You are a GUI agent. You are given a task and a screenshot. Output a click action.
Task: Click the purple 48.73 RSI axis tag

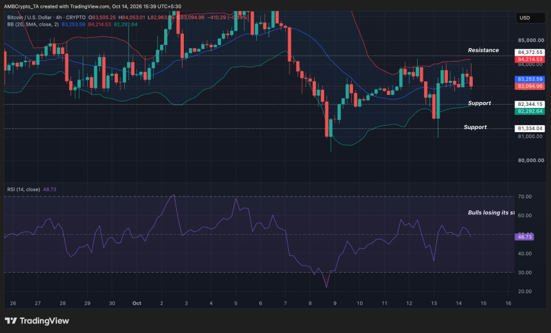tap(524, 237)
